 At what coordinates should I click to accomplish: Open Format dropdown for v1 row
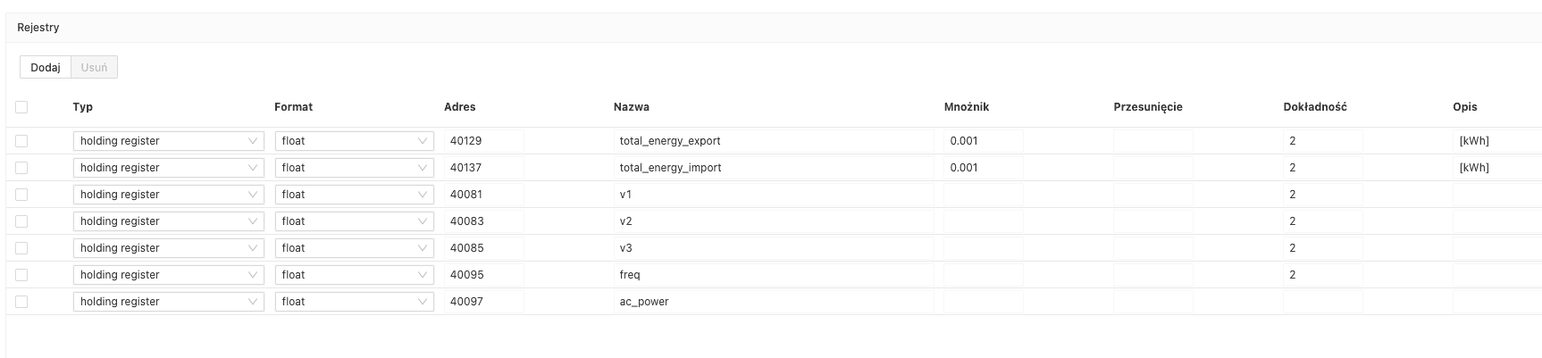[354, 195]
